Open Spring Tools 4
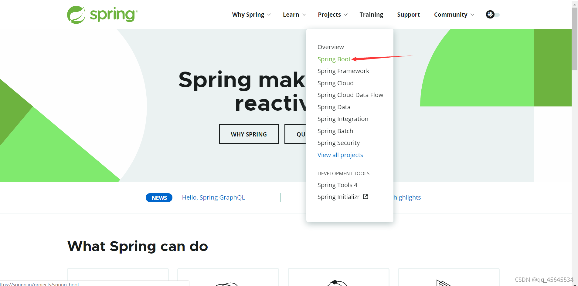The image size is (578, 286). click(337, 185)
